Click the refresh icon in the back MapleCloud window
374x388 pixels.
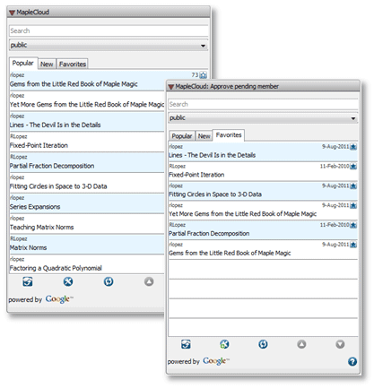click(109, 281)
